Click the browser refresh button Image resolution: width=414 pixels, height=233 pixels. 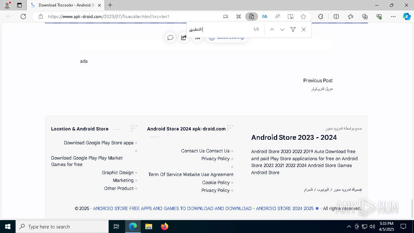23,17
